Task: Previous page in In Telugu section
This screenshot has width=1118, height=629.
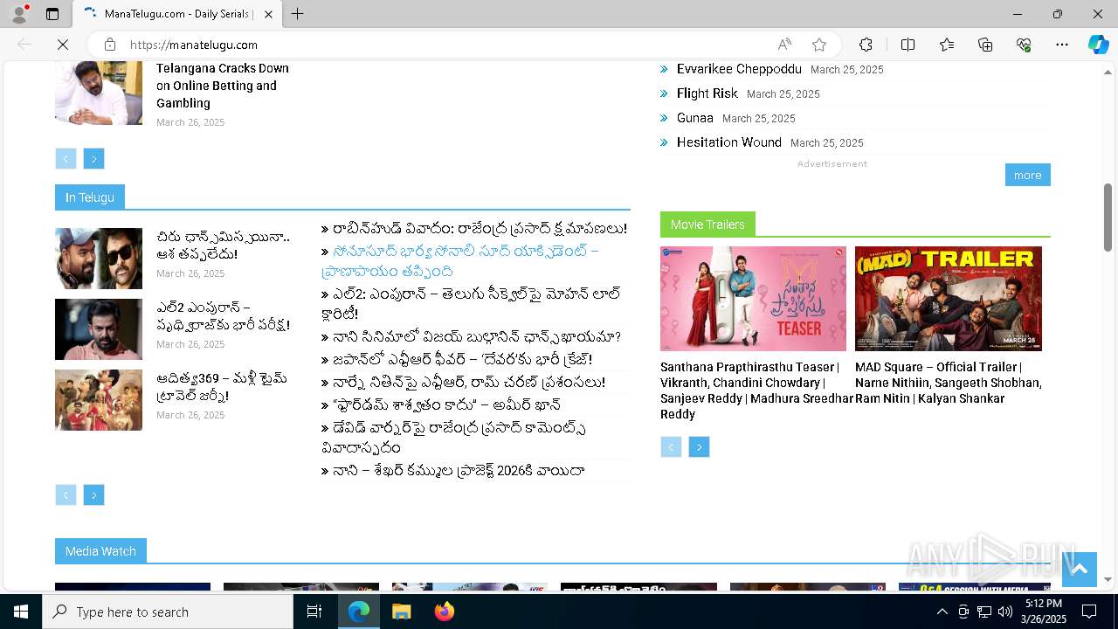Action: click(66, 495)
